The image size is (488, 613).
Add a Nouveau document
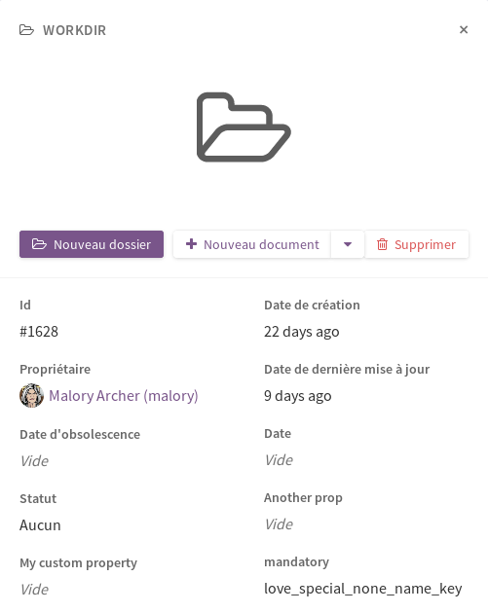tap(252, 244)
